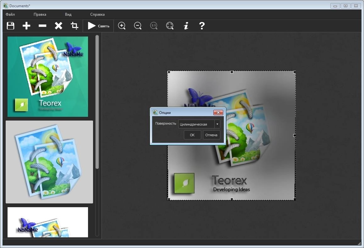Select the Crop tool icon
The width and height of the screenshot is (364, 248).
(x=74, y=26)
